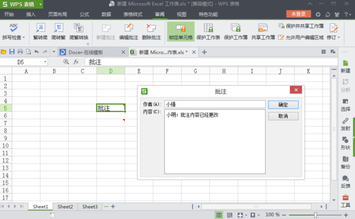
Task: Click into the formula bar showing 批注
Action: tap(211, 62)
